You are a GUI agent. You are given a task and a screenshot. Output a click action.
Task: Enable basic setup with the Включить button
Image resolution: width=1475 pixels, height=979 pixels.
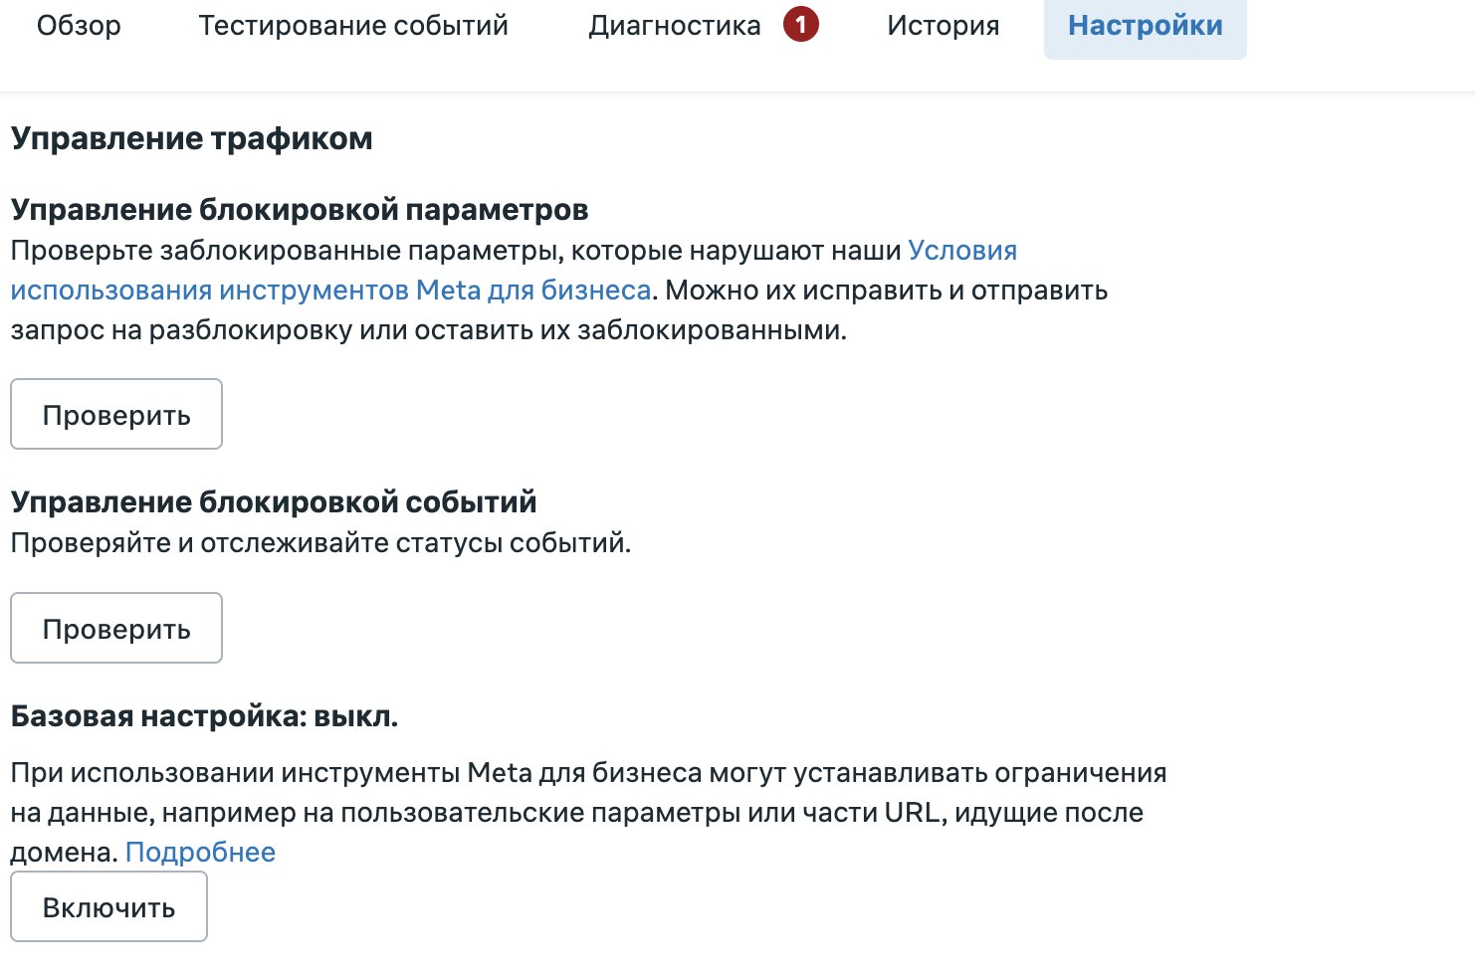point(108,906)
